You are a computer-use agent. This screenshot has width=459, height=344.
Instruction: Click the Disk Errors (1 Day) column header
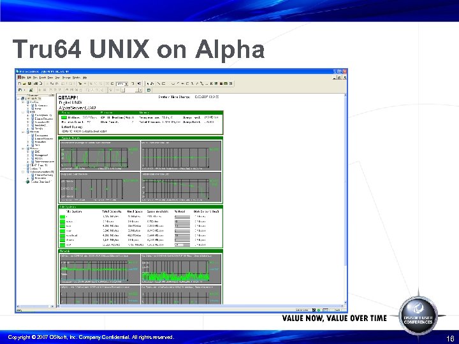tap(206, 211)
